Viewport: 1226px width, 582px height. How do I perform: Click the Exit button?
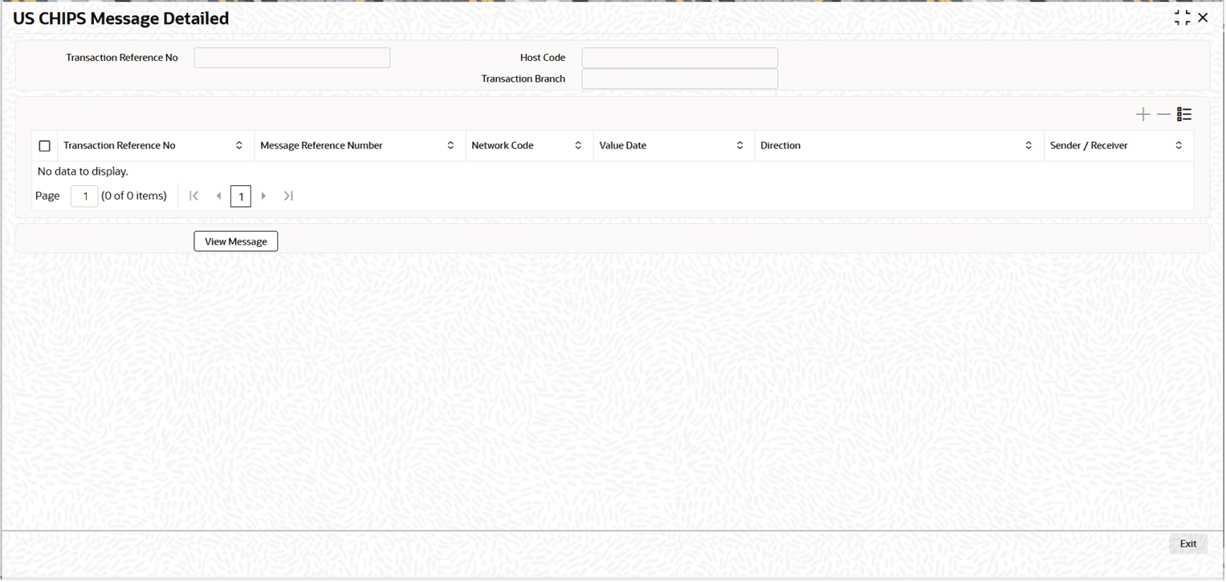click(1188, 544)
